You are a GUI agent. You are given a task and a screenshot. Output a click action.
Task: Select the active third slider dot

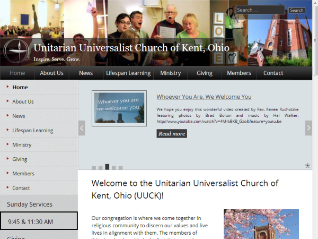[107, 167]
